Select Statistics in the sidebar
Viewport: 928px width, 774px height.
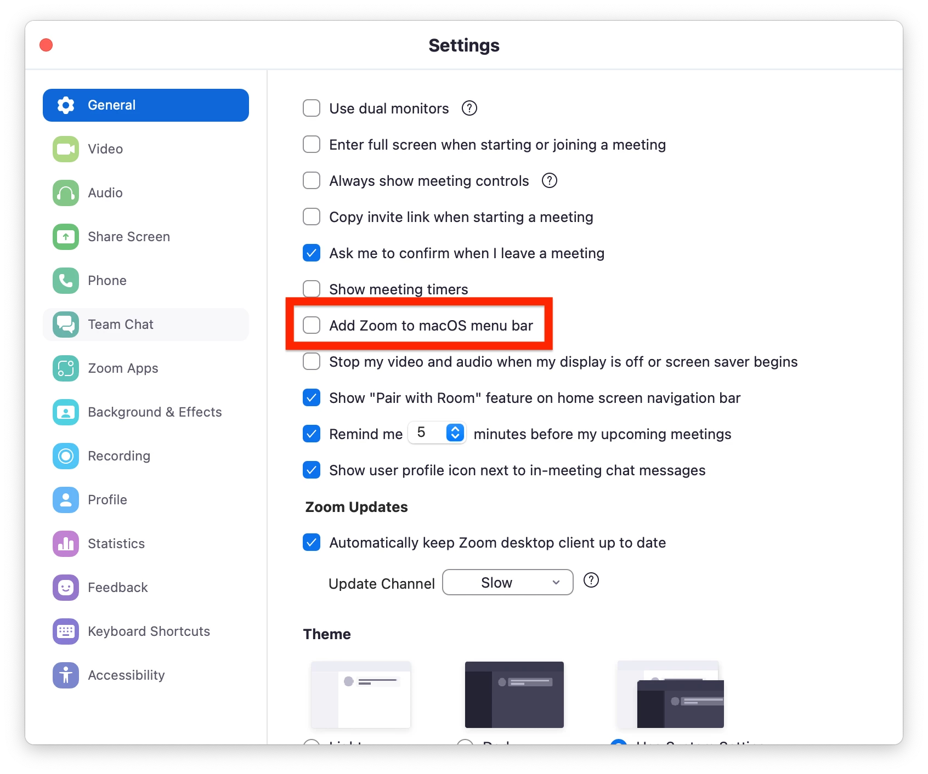click(x=146, y=544)
